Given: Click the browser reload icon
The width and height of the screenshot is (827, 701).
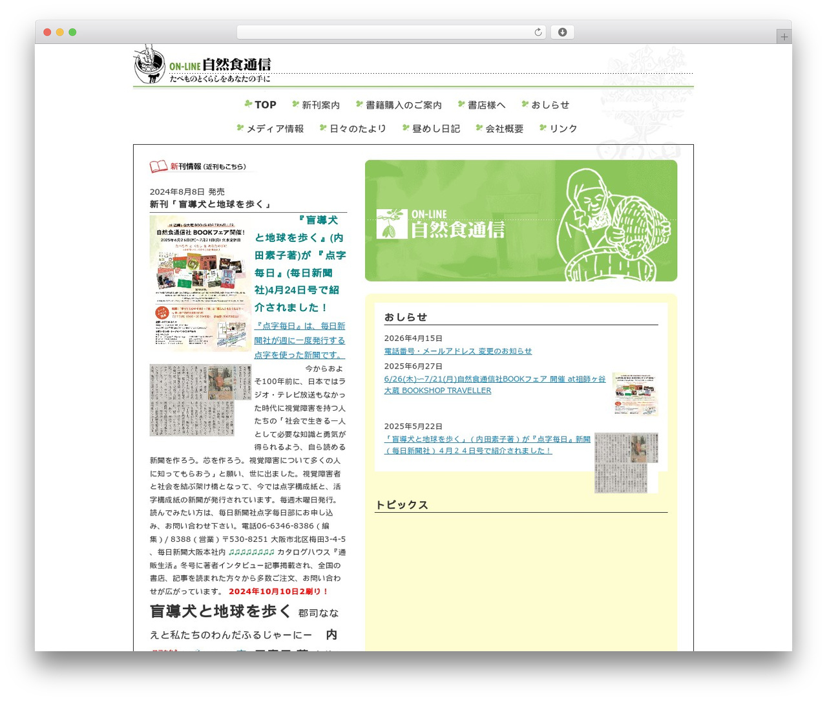Looking at the screenshot, I should (538, 32).
